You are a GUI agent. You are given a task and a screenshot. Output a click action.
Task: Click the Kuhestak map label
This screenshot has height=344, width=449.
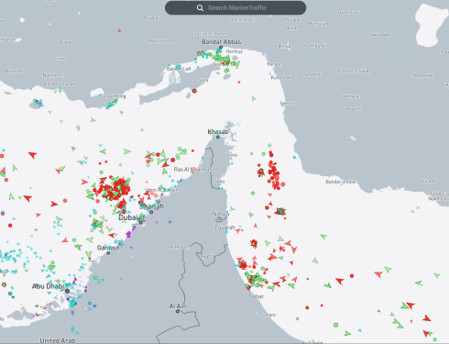pyautogui.click(x=280, y=77)
